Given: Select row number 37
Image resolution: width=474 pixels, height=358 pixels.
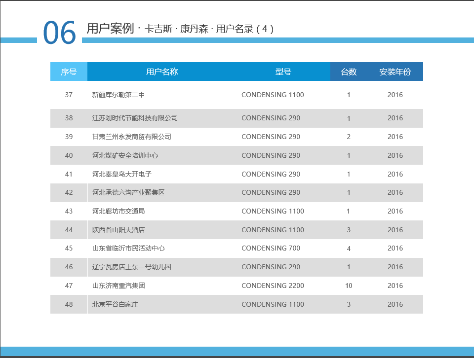Looking at the screenshot, I should tap(69, 95).
